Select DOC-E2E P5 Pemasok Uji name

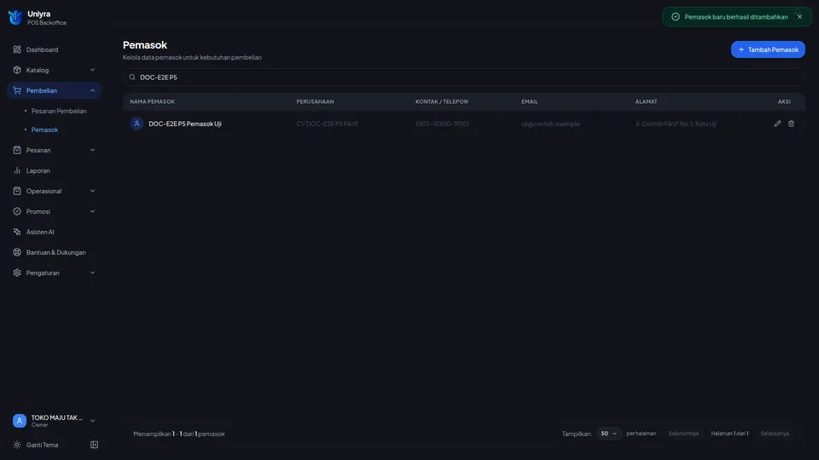coord(185,124)
